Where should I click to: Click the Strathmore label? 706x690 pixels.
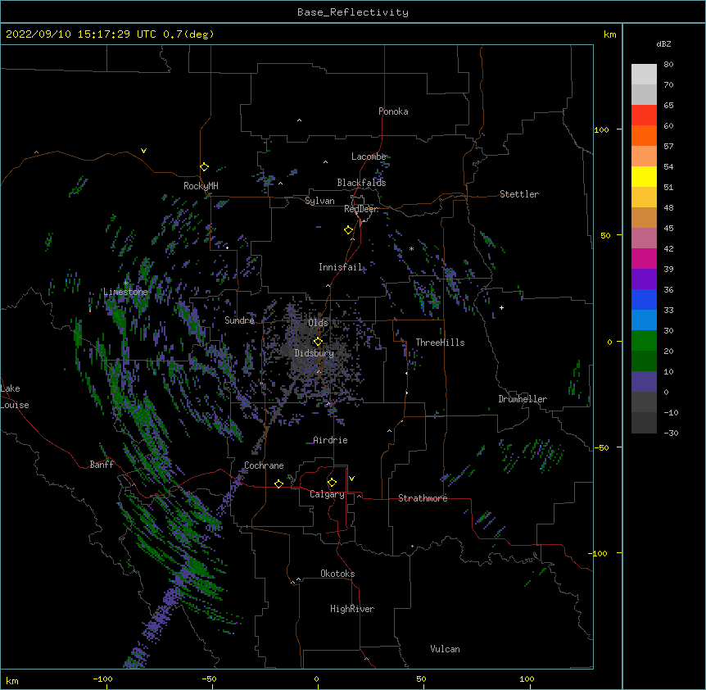423,498
